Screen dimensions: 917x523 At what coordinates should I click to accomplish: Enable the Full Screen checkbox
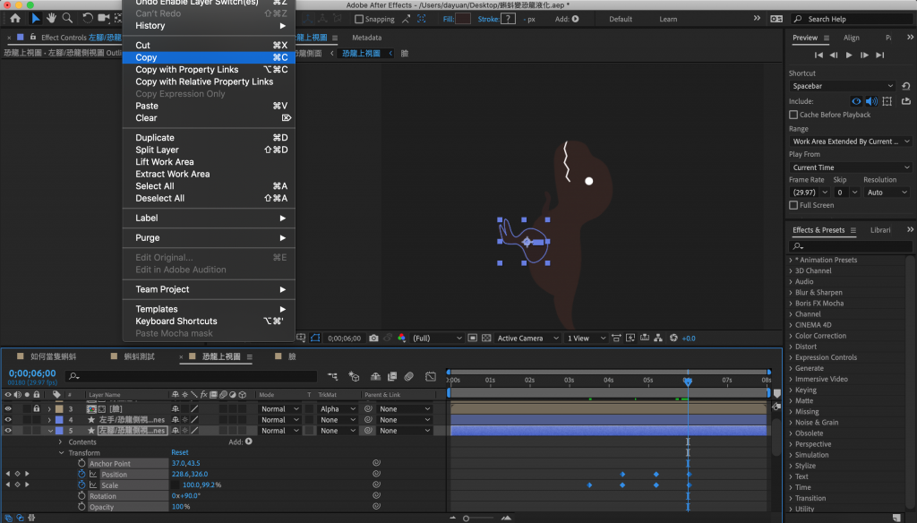(x=793, y=205)
